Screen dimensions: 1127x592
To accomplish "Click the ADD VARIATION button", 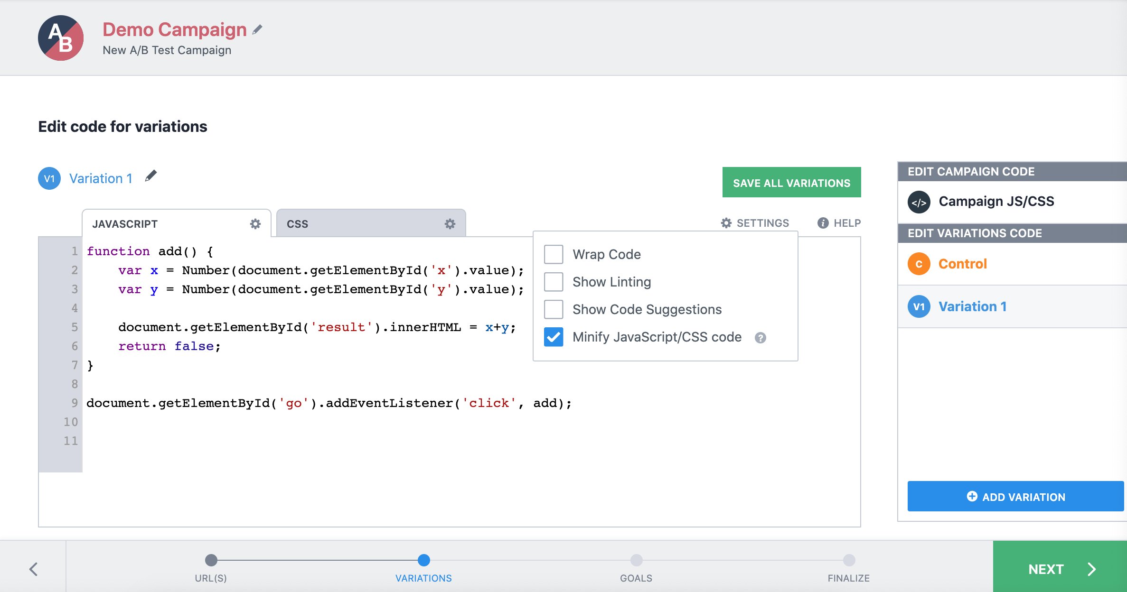I will (1015, 496).
